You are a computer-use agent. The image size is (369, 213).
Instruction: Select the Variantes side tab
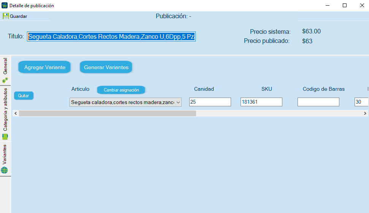coord(5,159)
